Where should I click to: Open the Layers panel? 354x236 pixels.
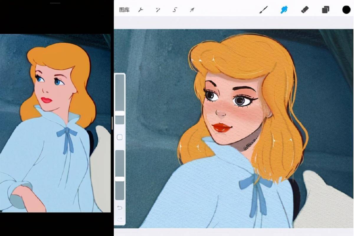(x=325, y=10)
